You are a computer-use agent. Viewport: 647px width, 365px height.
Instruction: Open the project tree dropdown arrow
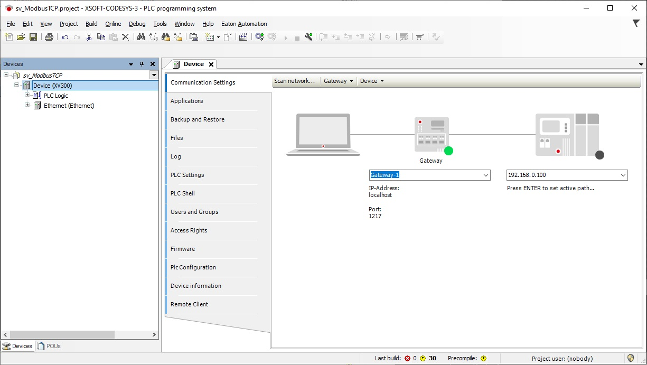point(154,75)
